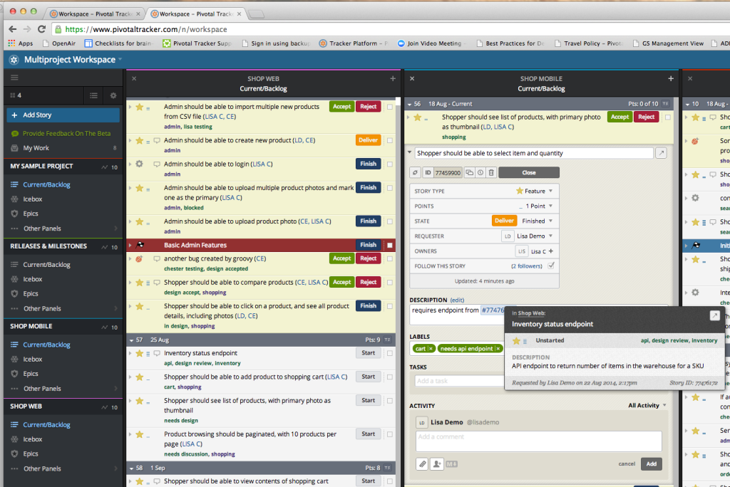Click the Add a task field
This screenshot has width=730, height=487.
[x=459, y=380]
